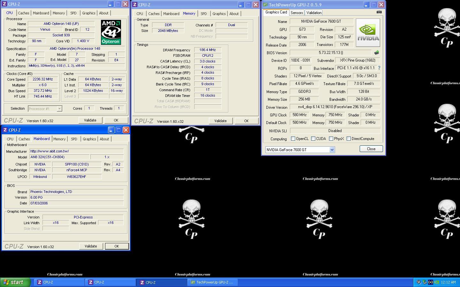460x287 pixels.
Task: Click the GPU-Z screenshot camera icon
Action: (x=379, y=12)
